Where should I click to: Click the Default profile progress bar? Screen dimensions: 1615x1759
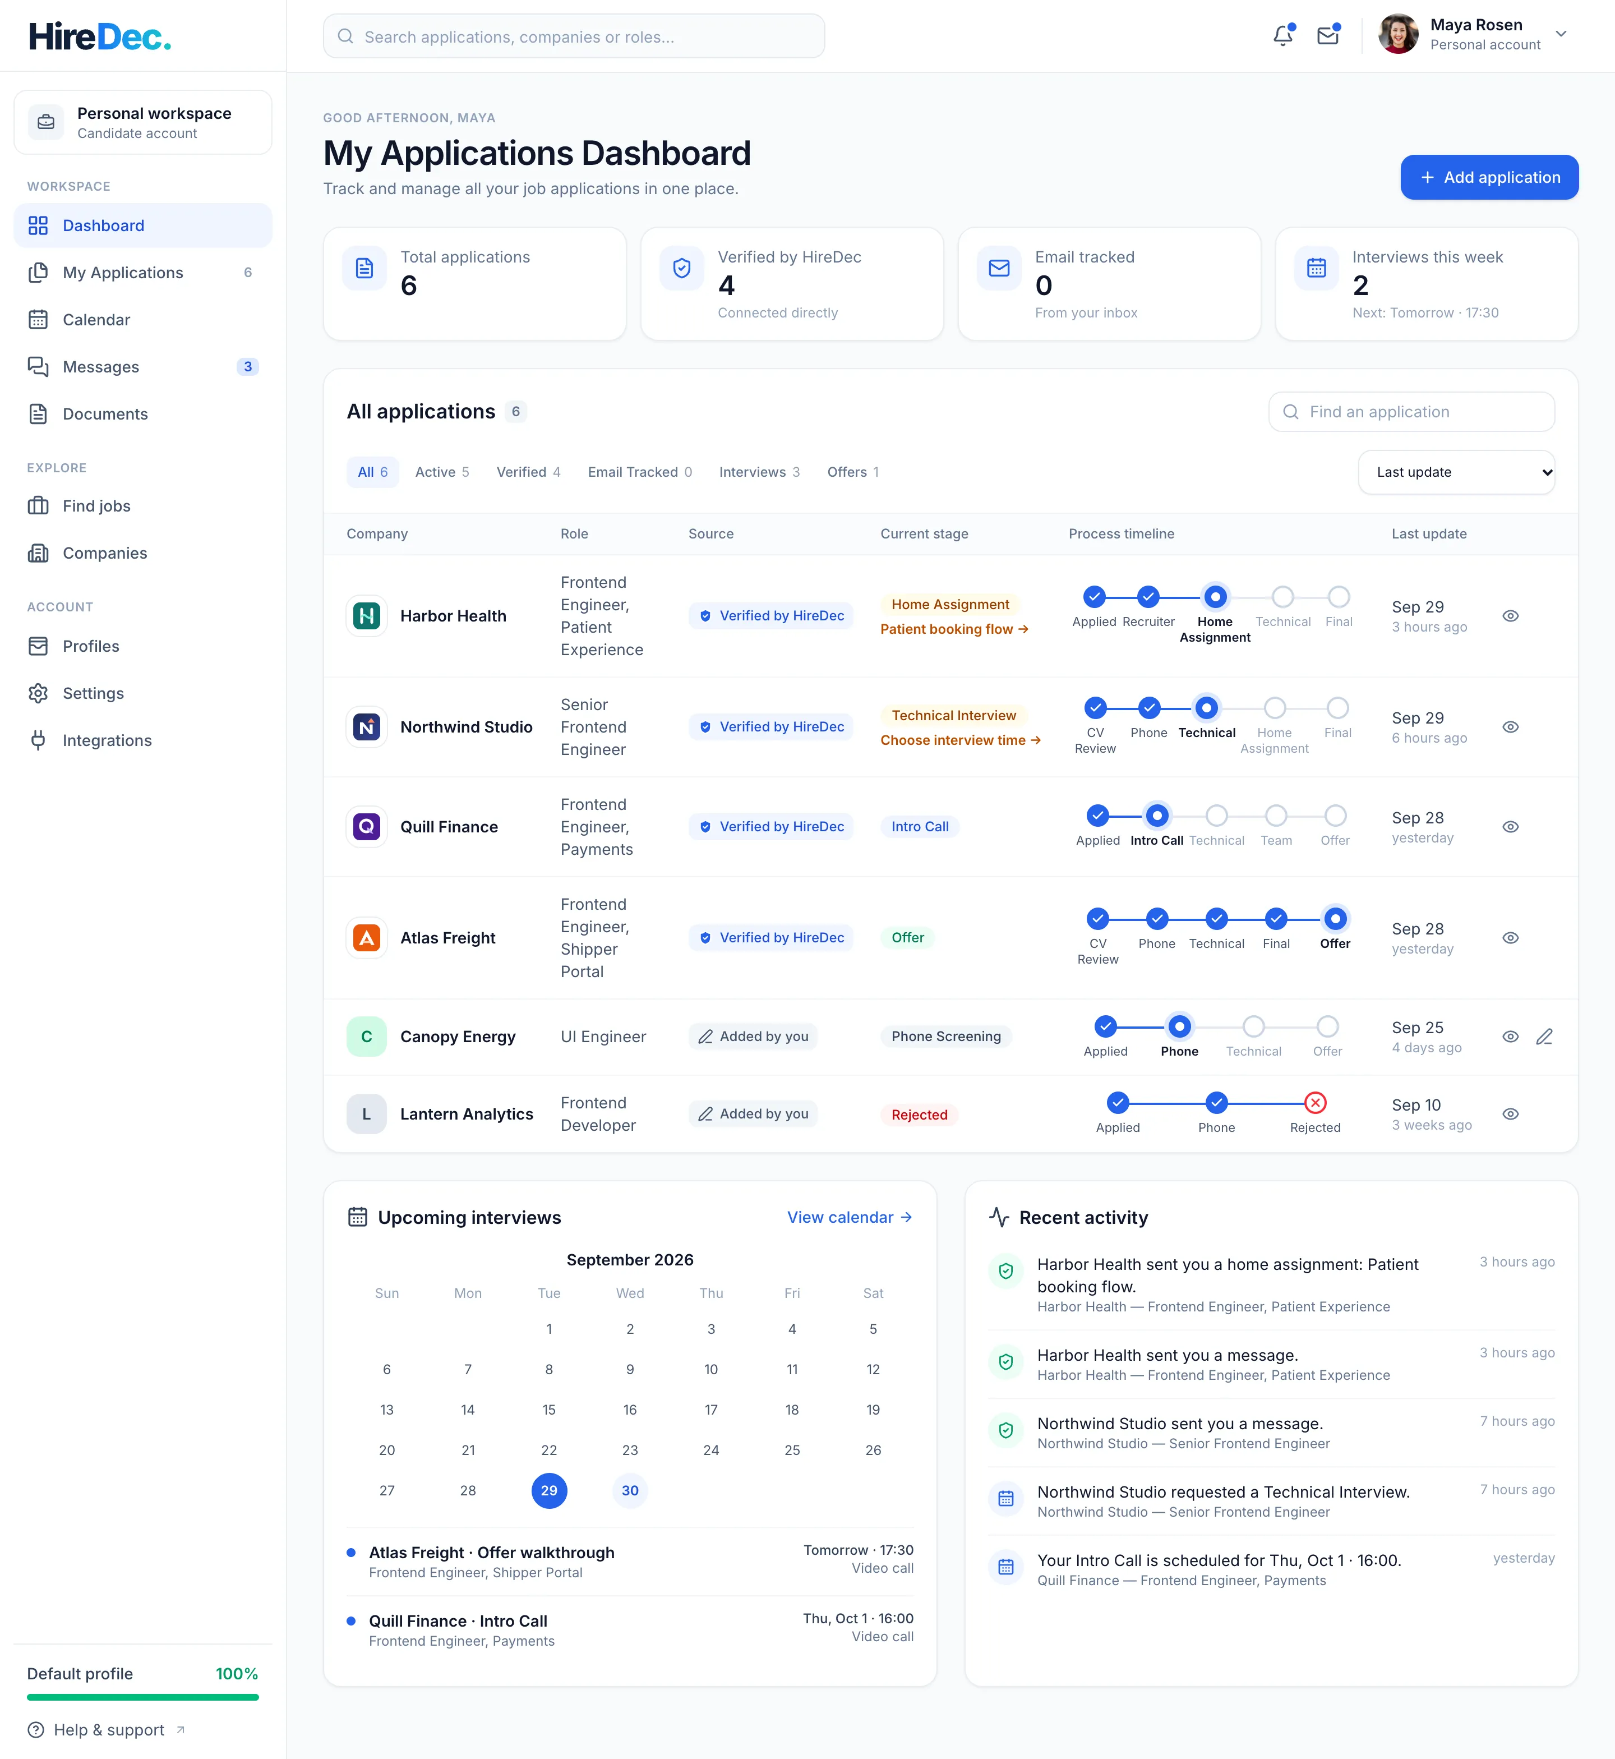144,1698
